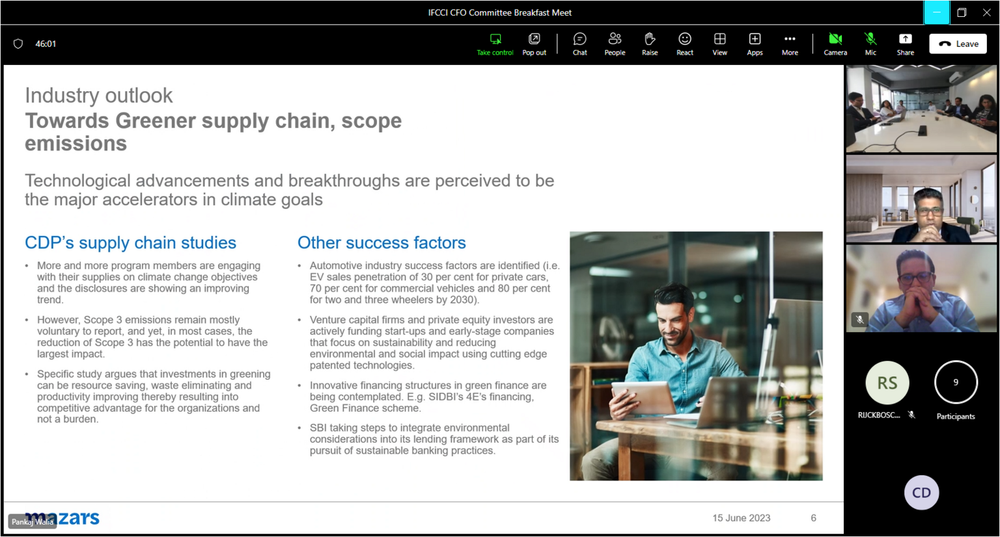This screenshot has width=1000, height=537.
Task: Raise your hand in the meeting
Action: [x=650, y=44]
